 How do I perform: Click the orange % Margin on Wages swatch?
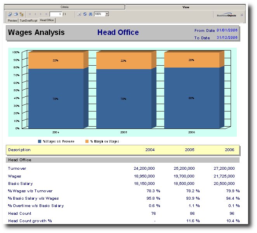(87, 141)
